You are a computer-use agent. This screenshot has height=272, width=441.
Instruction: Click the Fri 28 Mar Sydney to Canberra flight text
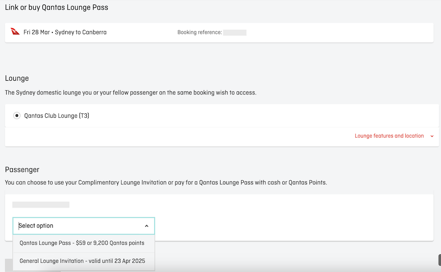[65, 32]
